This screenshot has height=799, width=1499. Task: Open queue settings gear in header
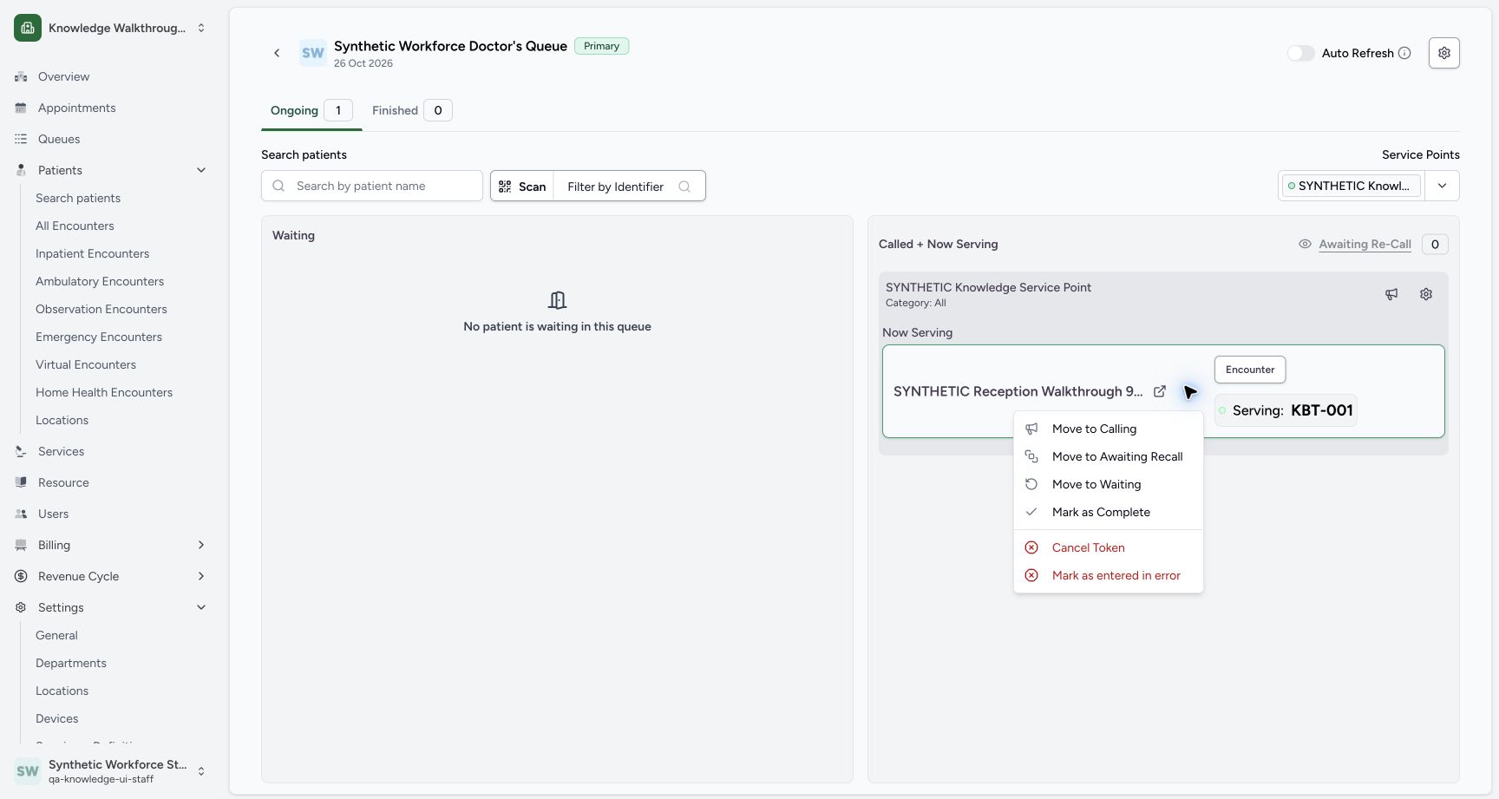pyautogui.click(x=1443, y=53)
